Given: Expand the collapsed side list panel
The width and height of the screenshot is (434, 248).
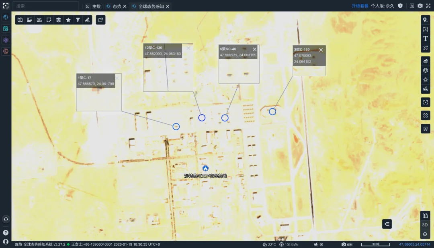Looking at the screenshot, I should pyautogui.click(x=387, y=224).
